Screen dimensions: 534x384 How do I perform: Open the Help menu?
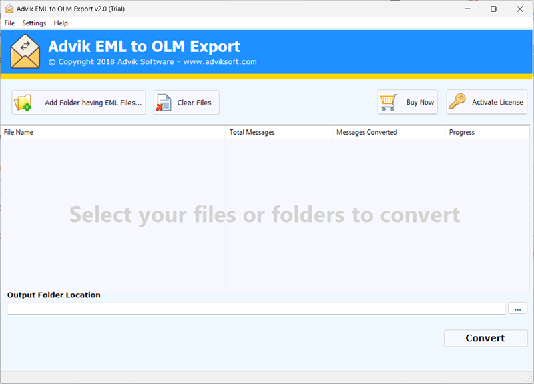[x=61, y=23]
